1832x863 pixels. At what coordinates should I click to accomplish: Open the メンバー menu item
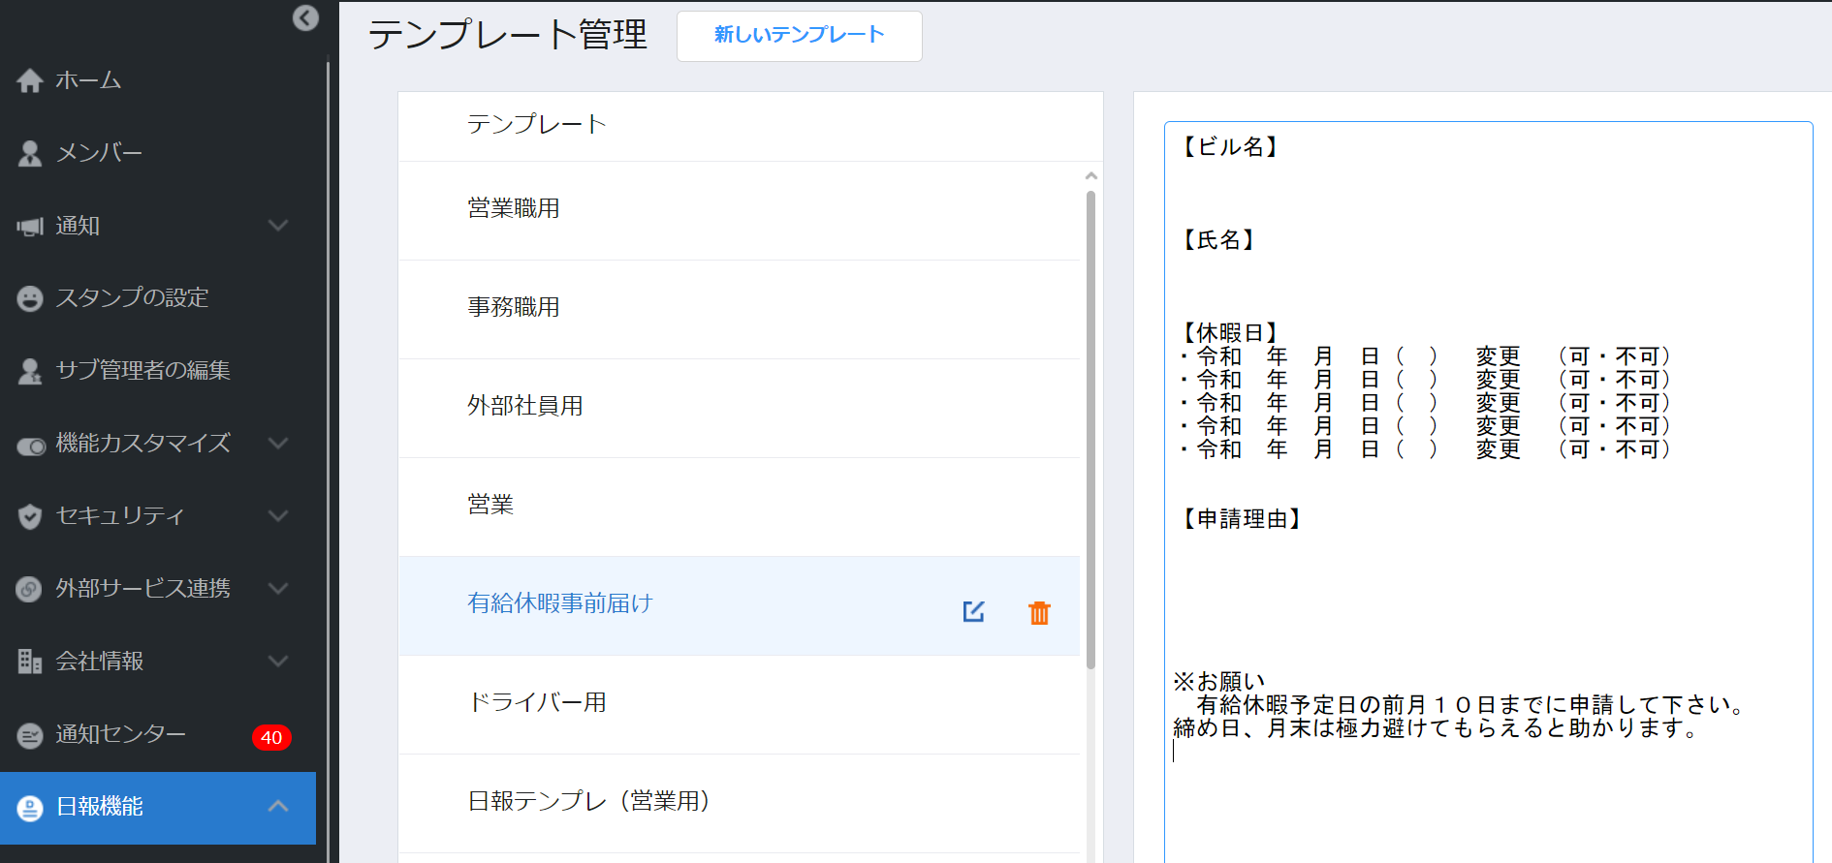98,153
